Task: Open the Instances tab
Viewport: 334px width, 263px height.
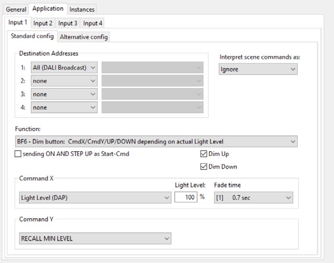Action: (82, 9)
